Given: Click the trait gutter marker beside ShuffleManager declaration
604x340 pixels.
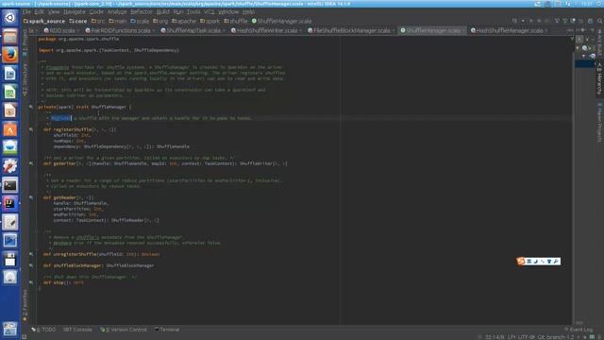Looking at the screenshot, I should pyautogui.click(x=31, y=107).
